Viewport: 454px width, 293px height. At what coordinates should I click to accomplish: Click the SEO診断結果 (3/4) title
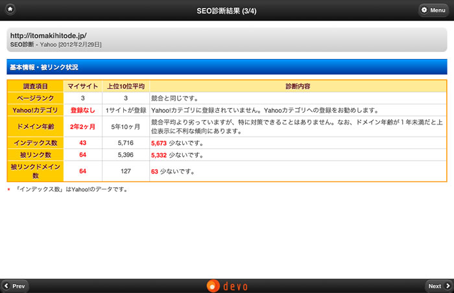point(226,11)
